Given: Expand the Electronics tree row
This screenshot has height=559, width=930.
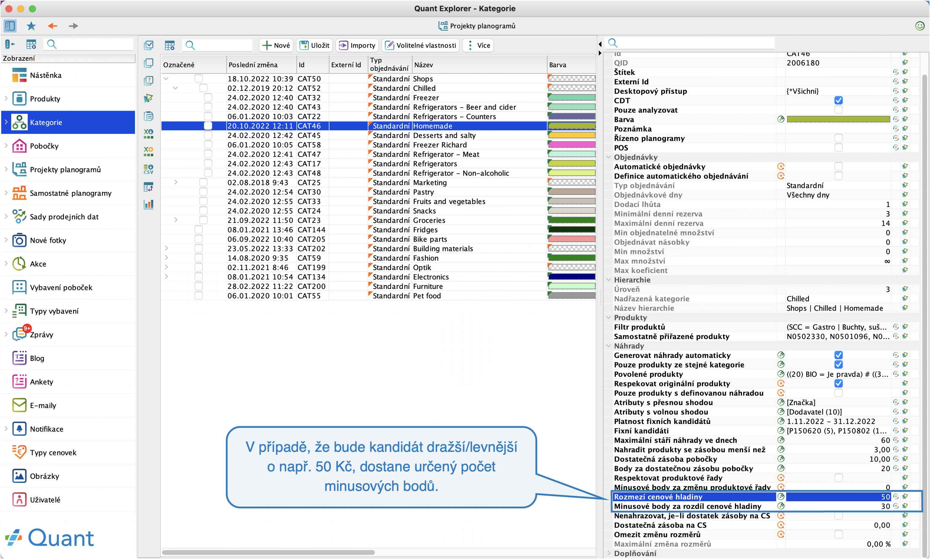Looking at the screenshot, I should tap(166, 277).
